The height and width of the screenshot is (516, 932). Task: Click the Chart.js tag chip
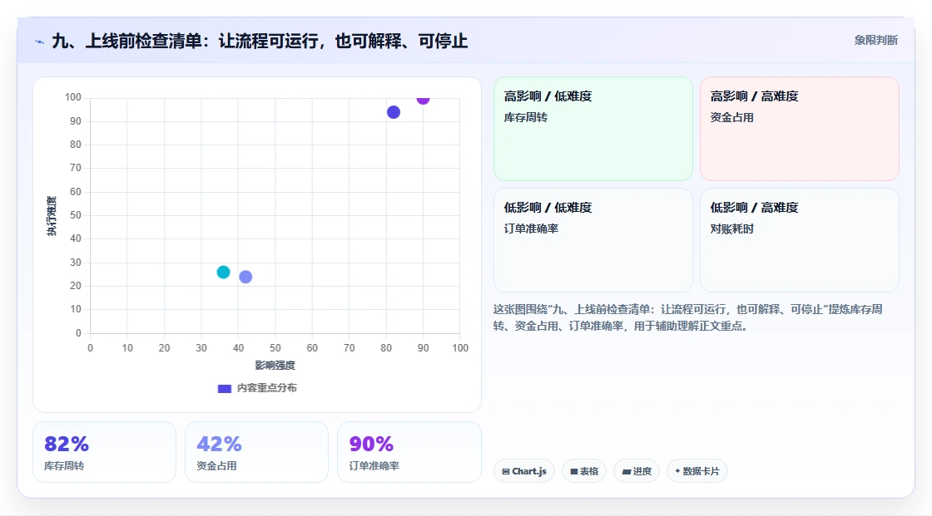tap(524, 471)
